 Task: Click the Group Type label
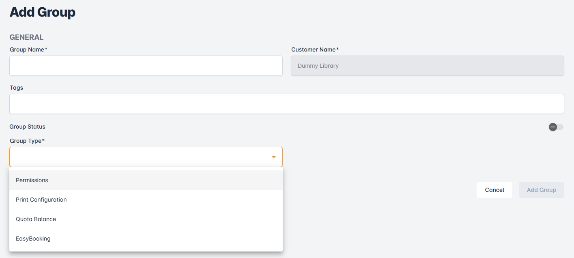[27, 141]
